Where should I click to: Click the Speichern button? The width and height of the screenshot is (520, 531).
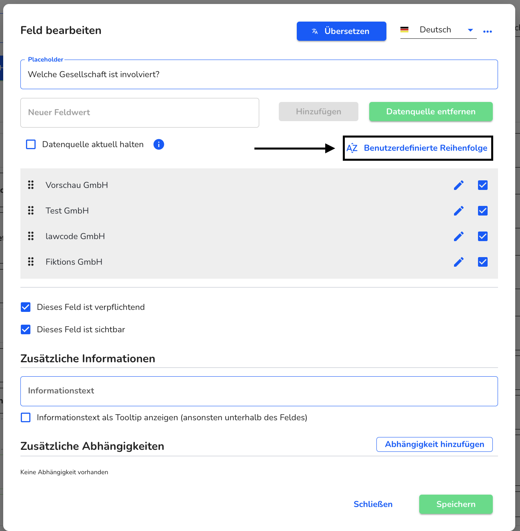tap(456, 504)
